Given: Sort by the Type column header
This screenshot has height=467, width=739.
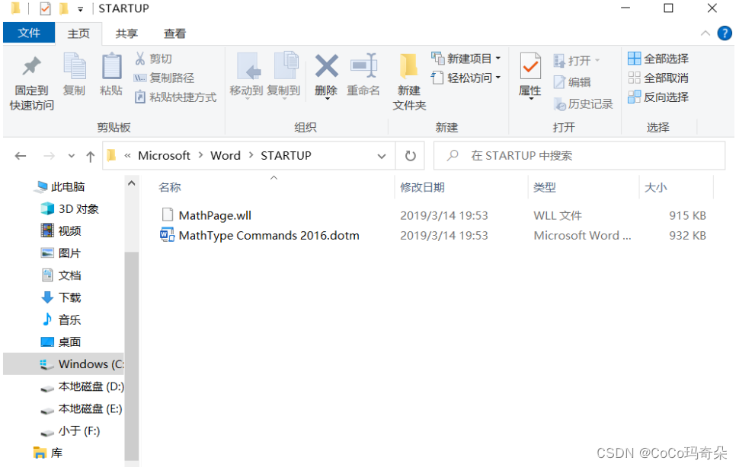Looking at the screenshot, I should pyautogui.click(x=545, y=187).
